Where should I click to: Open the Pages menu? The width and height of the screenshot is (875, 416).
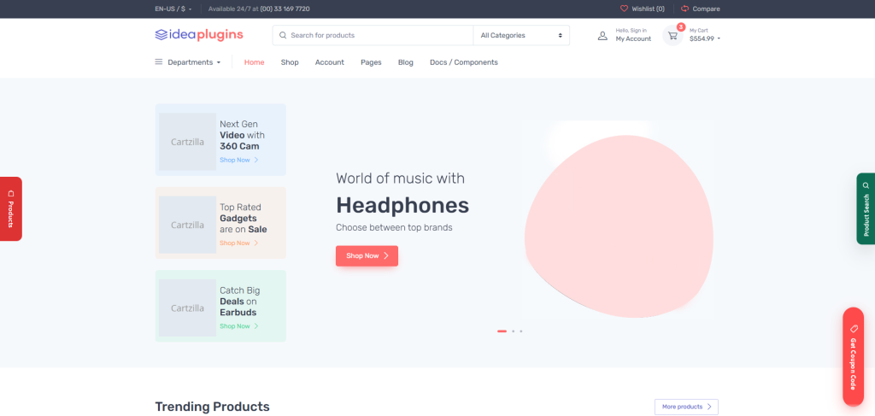(371, 62)
